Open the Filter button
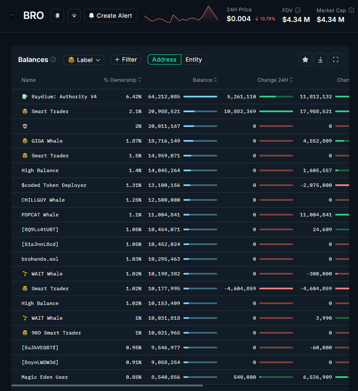The image size is (358, 391). point(126,59)
